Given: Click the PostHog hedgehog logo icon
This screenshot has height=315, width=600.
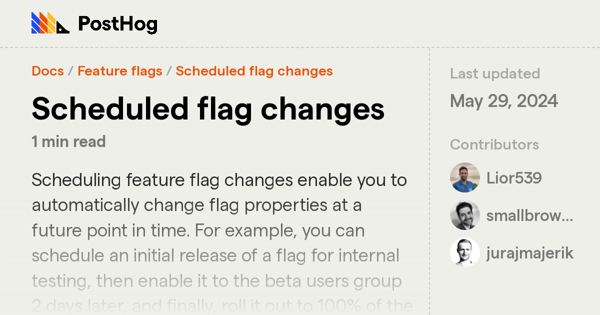Looking at the screenshot, I should click(50, 23).
